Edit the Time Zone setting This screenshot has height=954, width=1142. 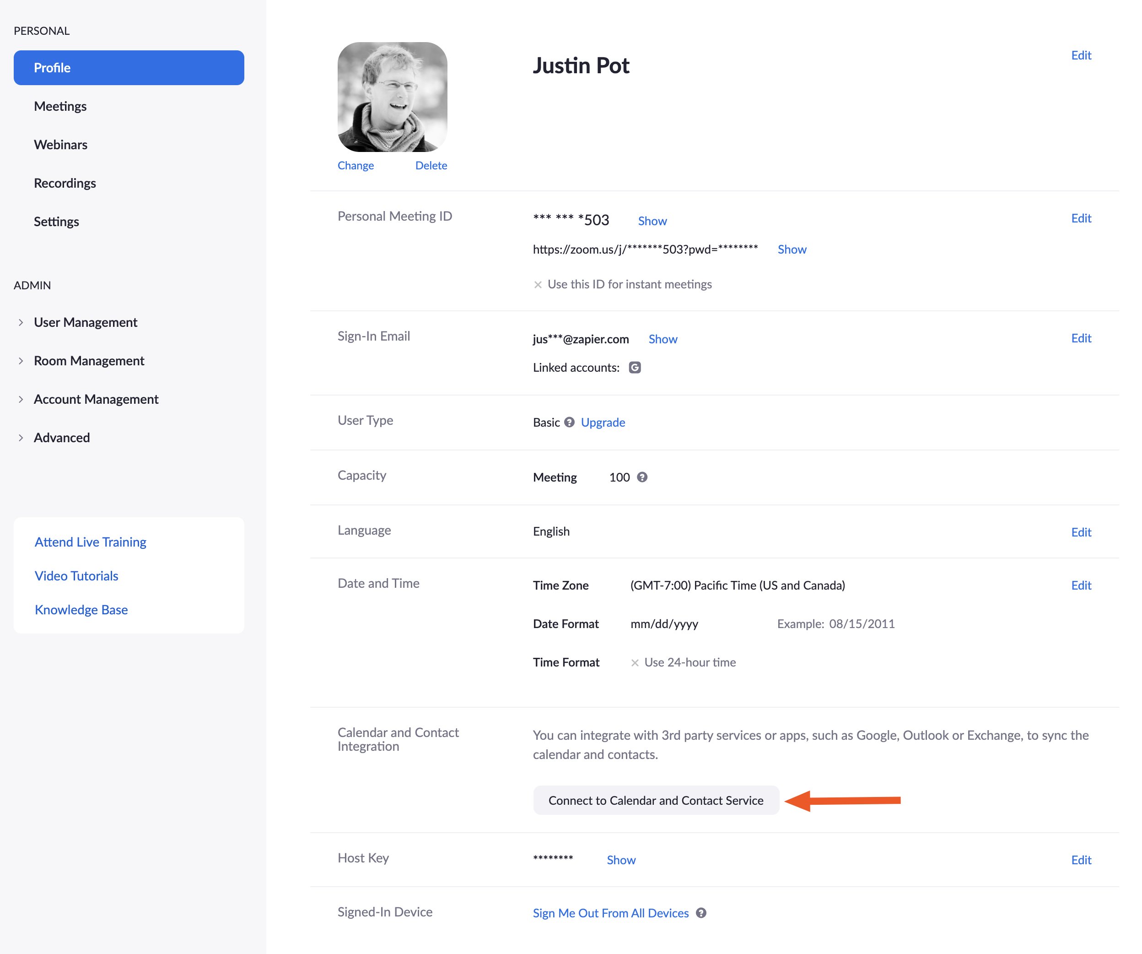point(1081,585)
